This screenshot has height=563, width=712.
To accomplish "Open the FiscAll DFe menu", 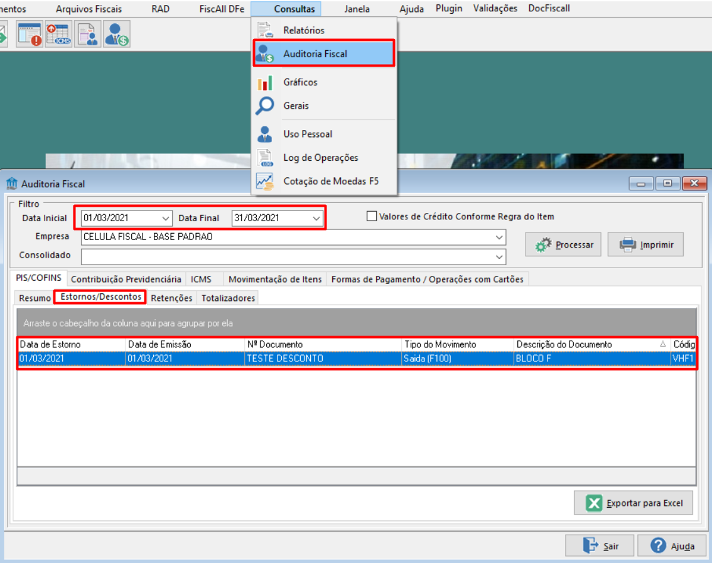I will point(222,9).
